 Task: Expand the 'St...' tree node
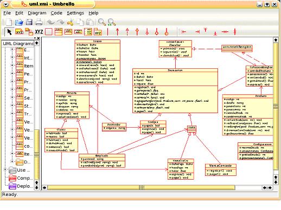12,105
